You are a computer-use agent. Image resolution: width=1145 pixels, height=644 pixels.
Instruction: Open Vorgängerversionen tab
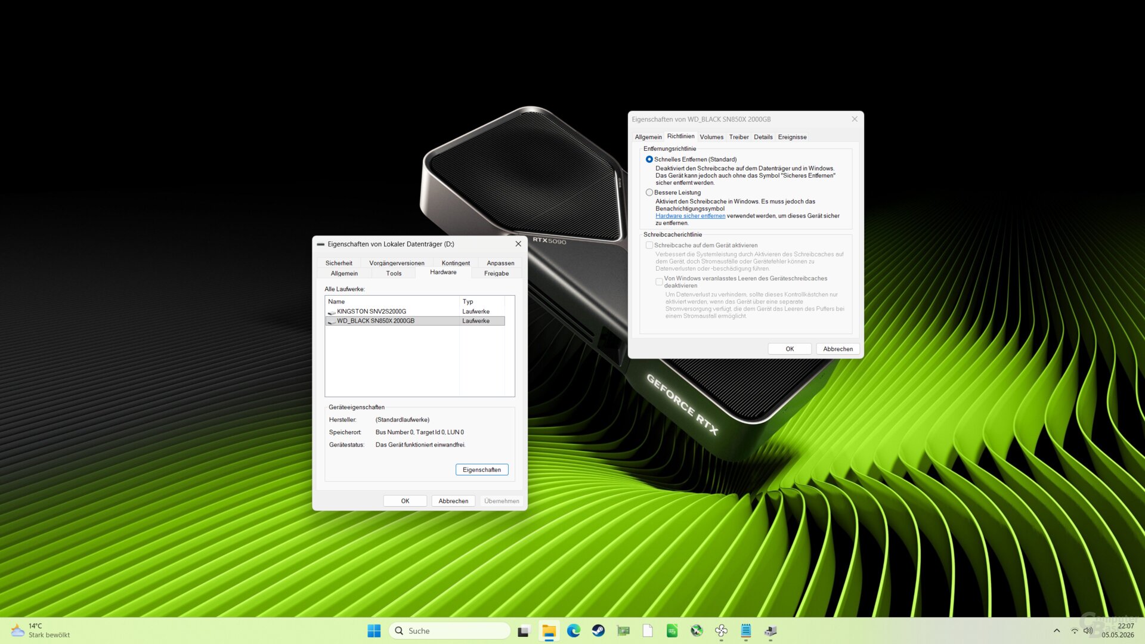tap(397, 263)
